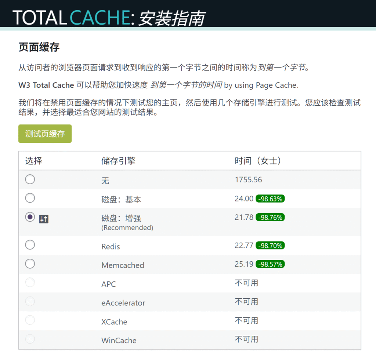
Task: Click the disabled APC radio button
Action: coord(30,283)
